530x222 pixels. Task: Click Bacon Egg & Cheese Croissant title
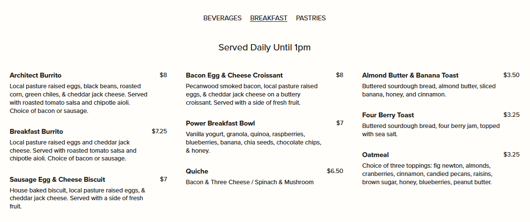point(234,76)
